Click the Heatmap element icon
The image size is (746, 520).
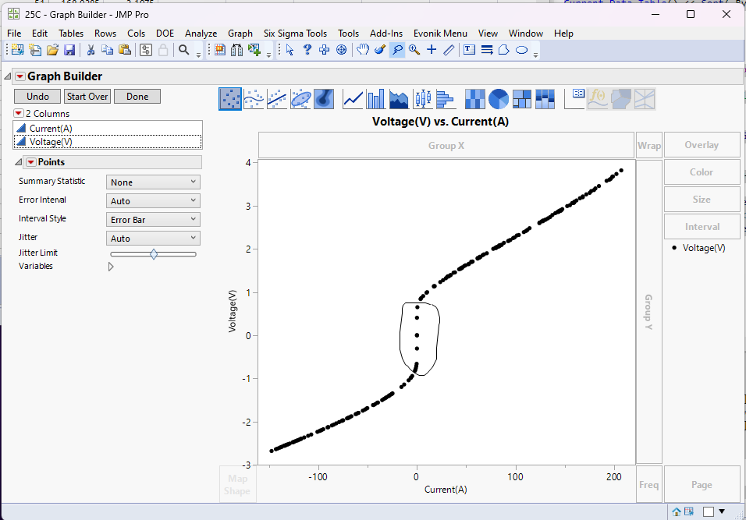[475, 99]
